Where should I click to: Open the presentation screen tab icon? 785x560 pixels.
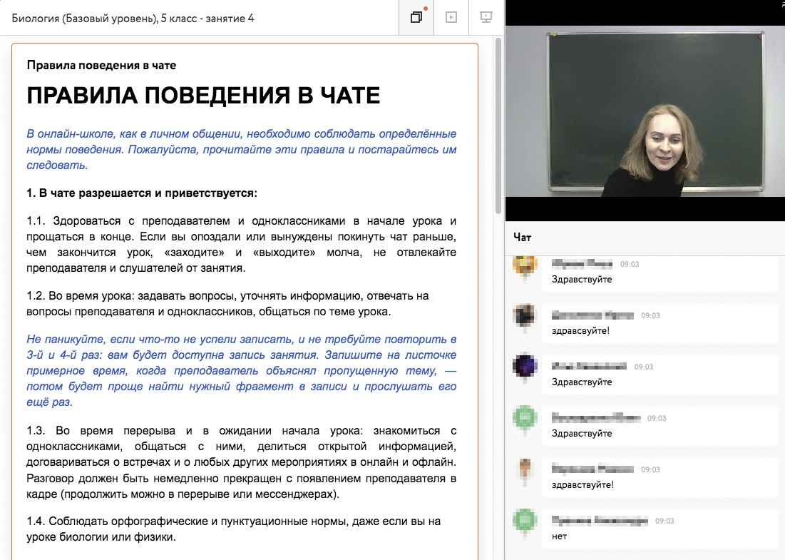[486, 18]
